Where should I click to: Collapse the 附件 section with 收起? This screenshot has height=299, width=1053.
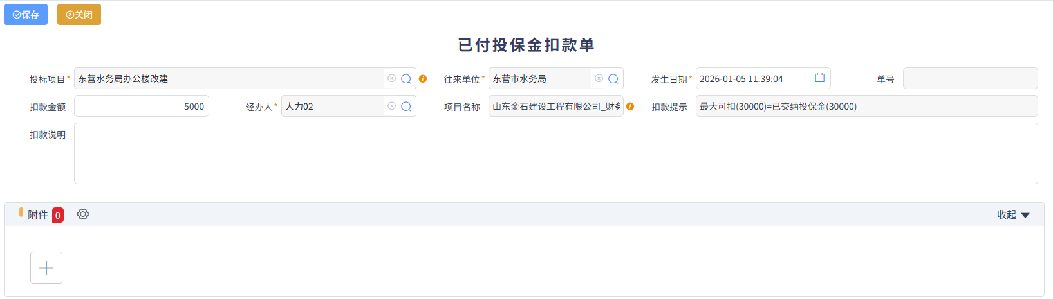click(x=1013, y=215)
